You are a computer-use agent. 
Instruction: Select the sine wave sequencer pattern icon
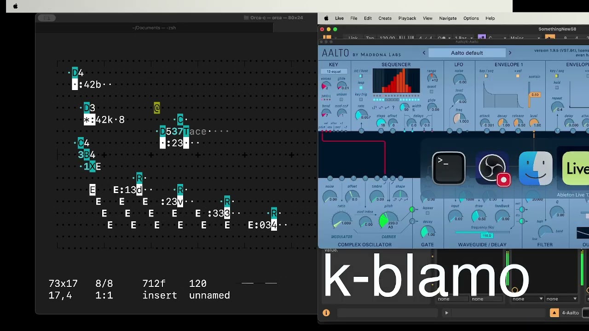coord(381,108)
